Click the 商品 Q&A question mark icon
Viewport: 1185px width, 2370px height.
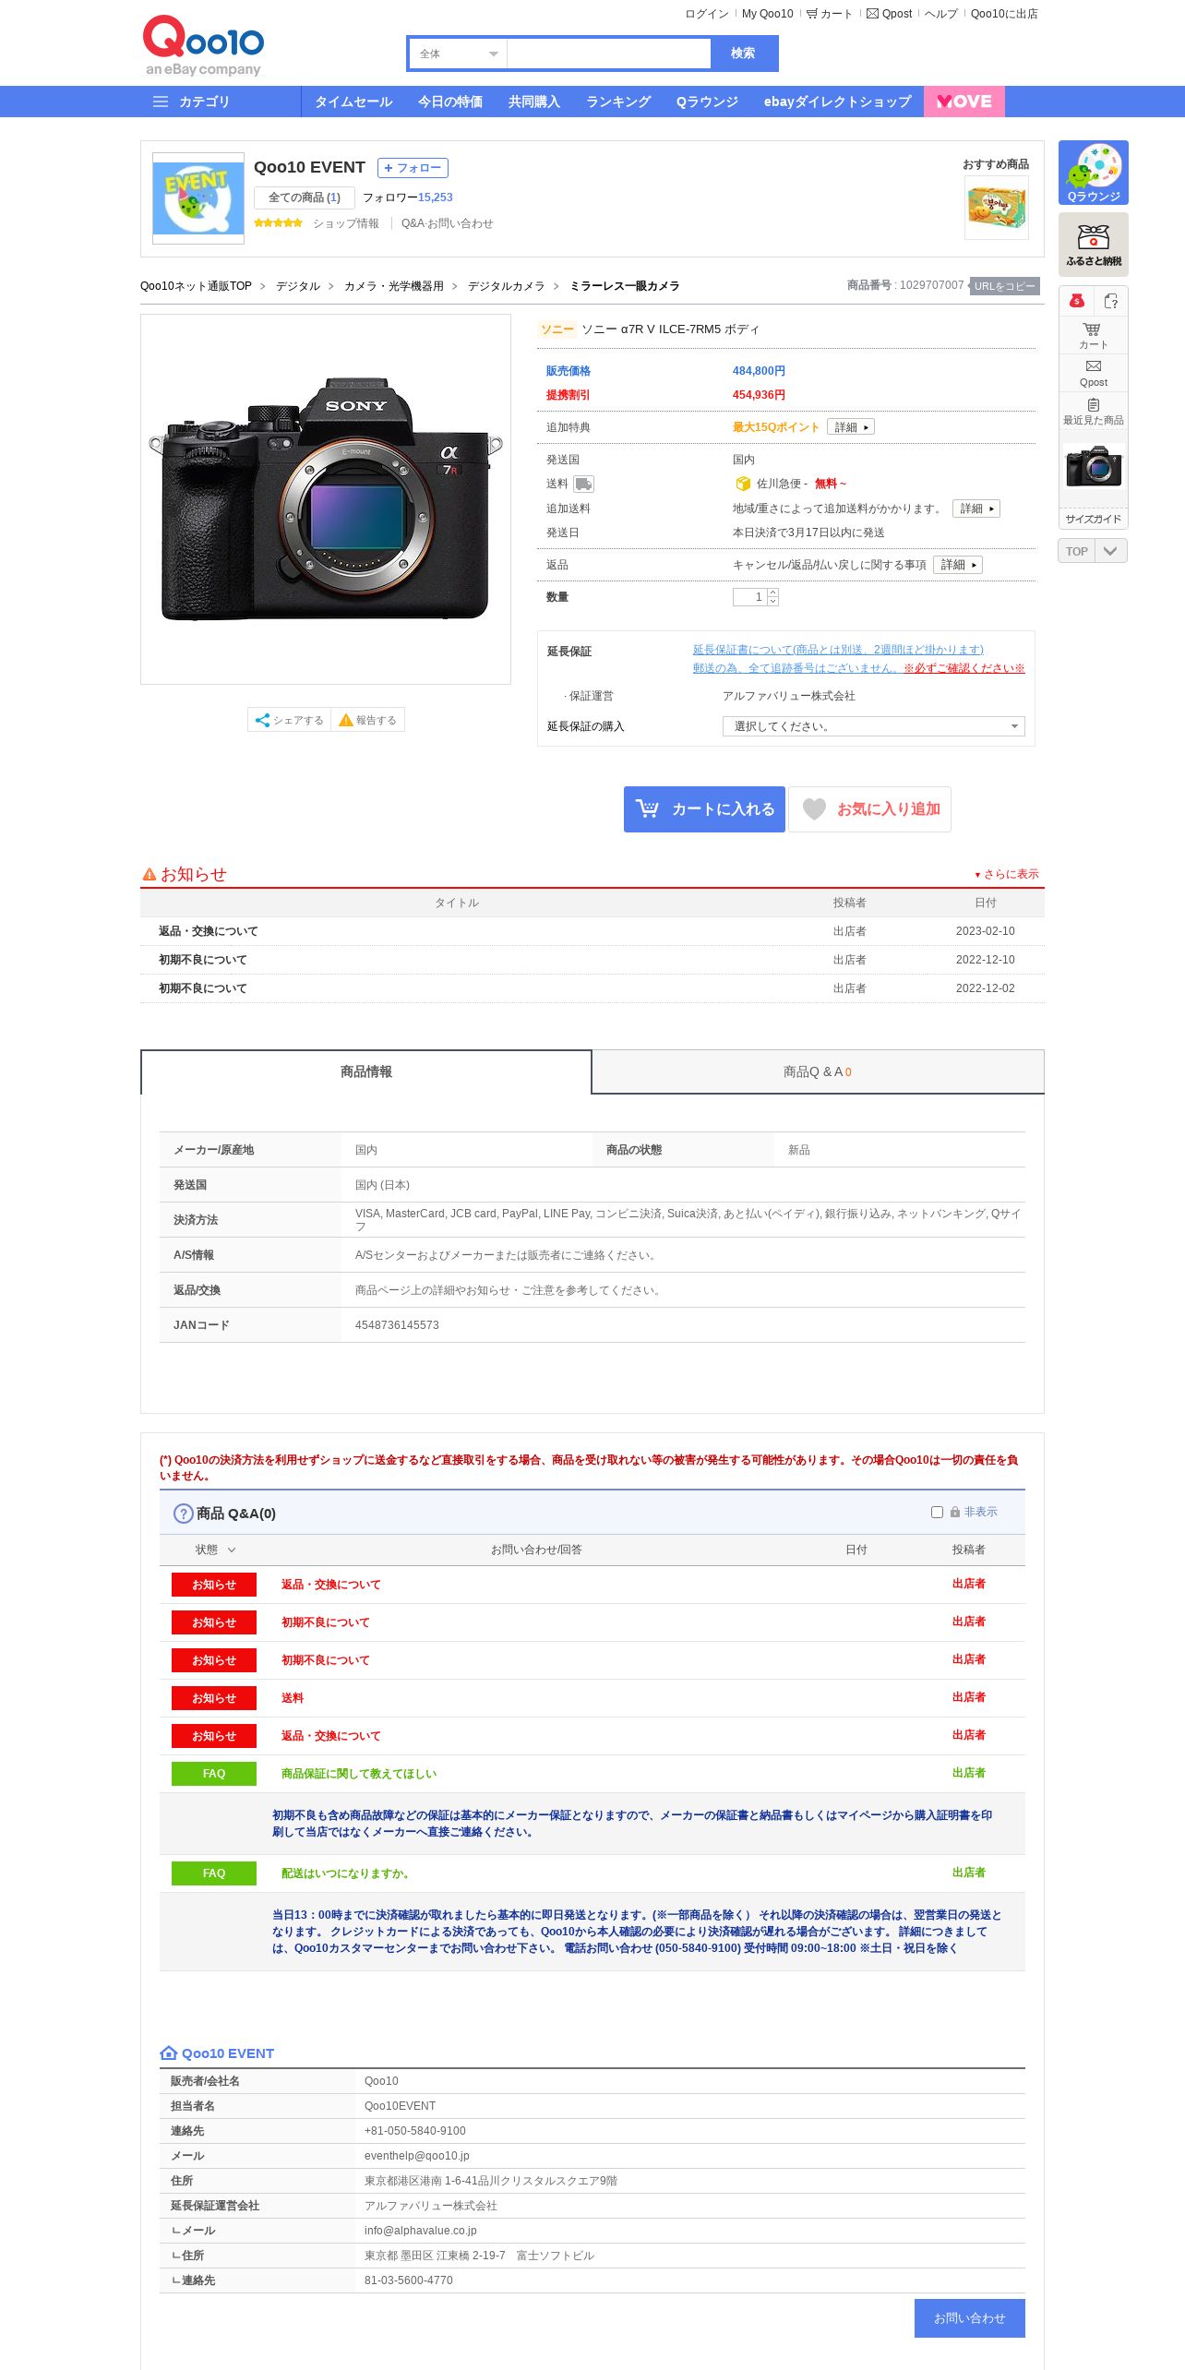pos(183,1514)
